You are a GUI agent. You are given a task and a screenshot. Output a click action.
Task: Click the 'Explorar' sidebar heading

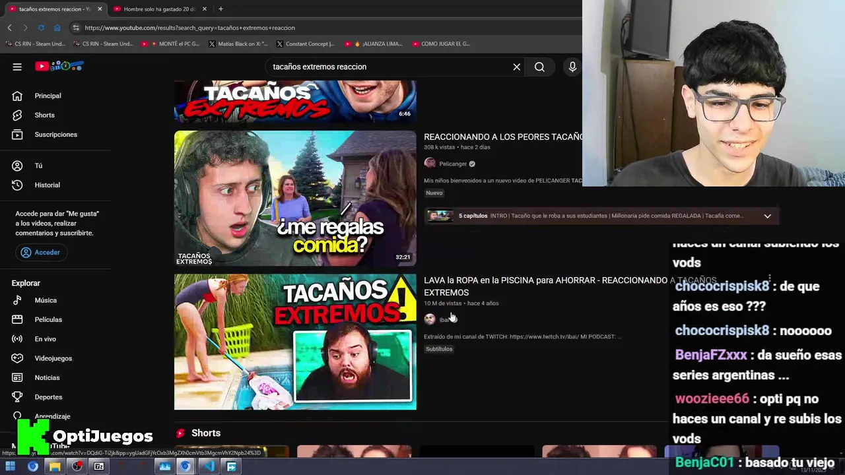pos(26,283)
